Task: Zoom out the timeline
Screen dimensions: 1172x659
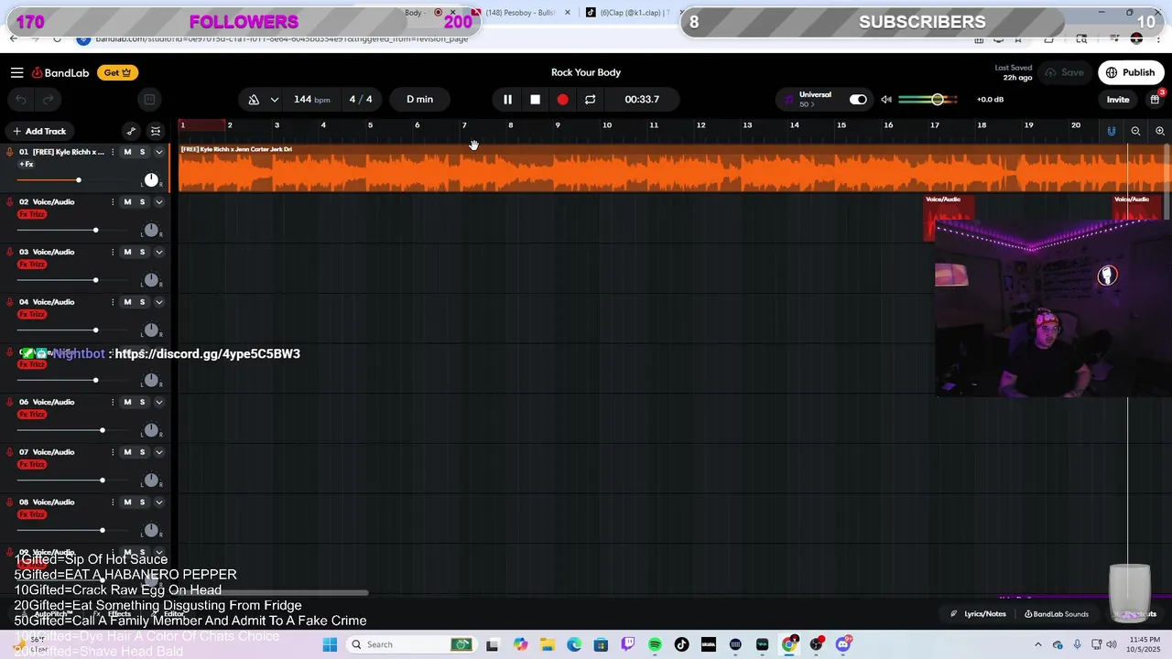Action: pos(1135,131)
